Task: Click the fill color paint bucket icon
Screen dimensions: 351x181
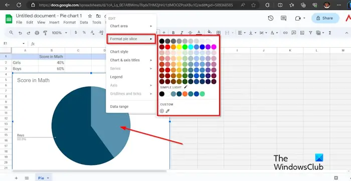Action: [x=210, y=32]
